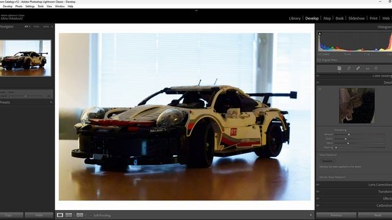The height and width of the screenshot is (220, 392).
Task: Collapse the Navigator panel header
Action: tap(7, 26)
